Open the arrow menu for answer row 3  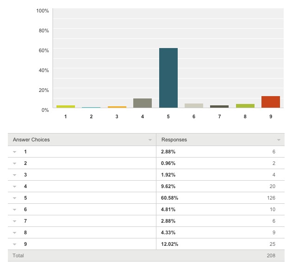[14, 175]
